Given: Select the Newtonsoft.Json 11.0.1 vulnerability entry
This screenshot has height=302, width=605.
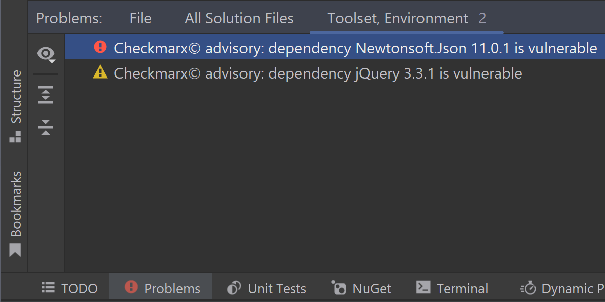Looking at the screenshot, I should point(355,48).
